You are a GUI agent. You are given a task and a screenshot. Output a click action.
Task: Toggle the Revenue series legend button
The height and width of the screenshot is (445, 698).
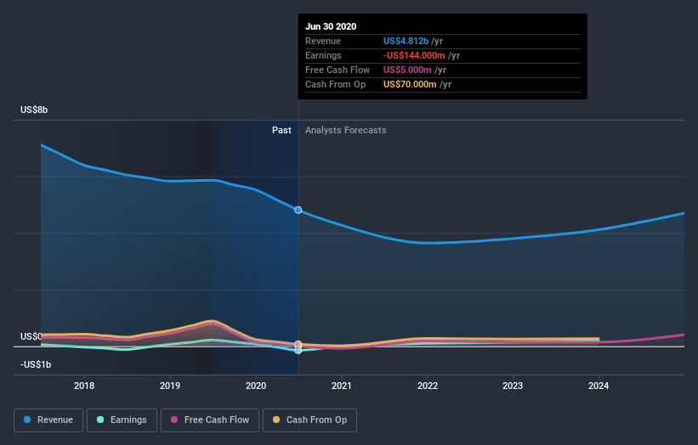(48, 420)
